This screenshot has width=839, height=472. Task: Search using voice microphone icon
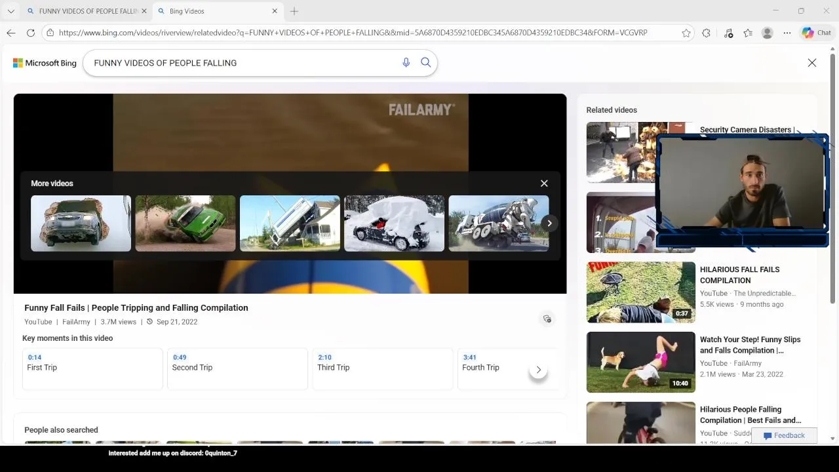[406, 62]
